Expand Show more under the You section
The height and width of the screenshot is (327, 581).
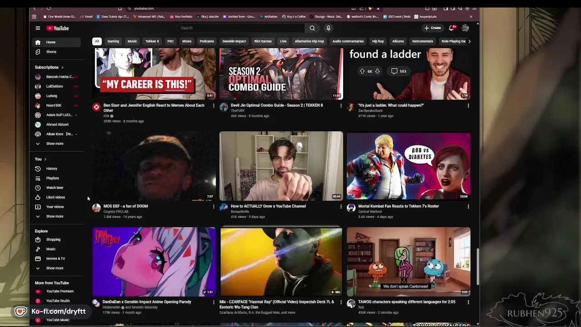click(x=57, y=216)
